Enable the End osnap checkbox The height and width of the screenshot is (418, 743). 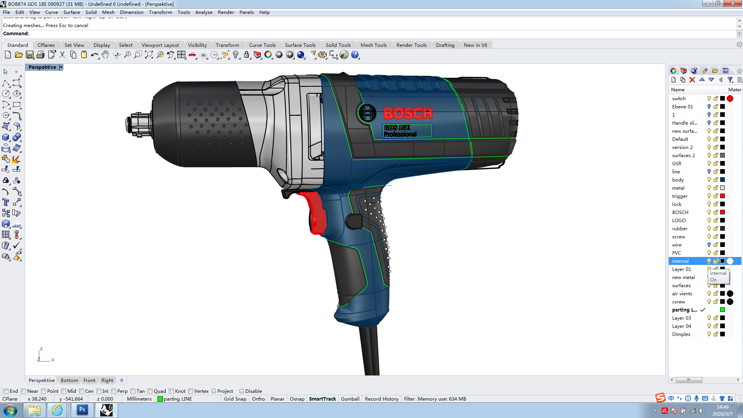[x=6, y=391]
